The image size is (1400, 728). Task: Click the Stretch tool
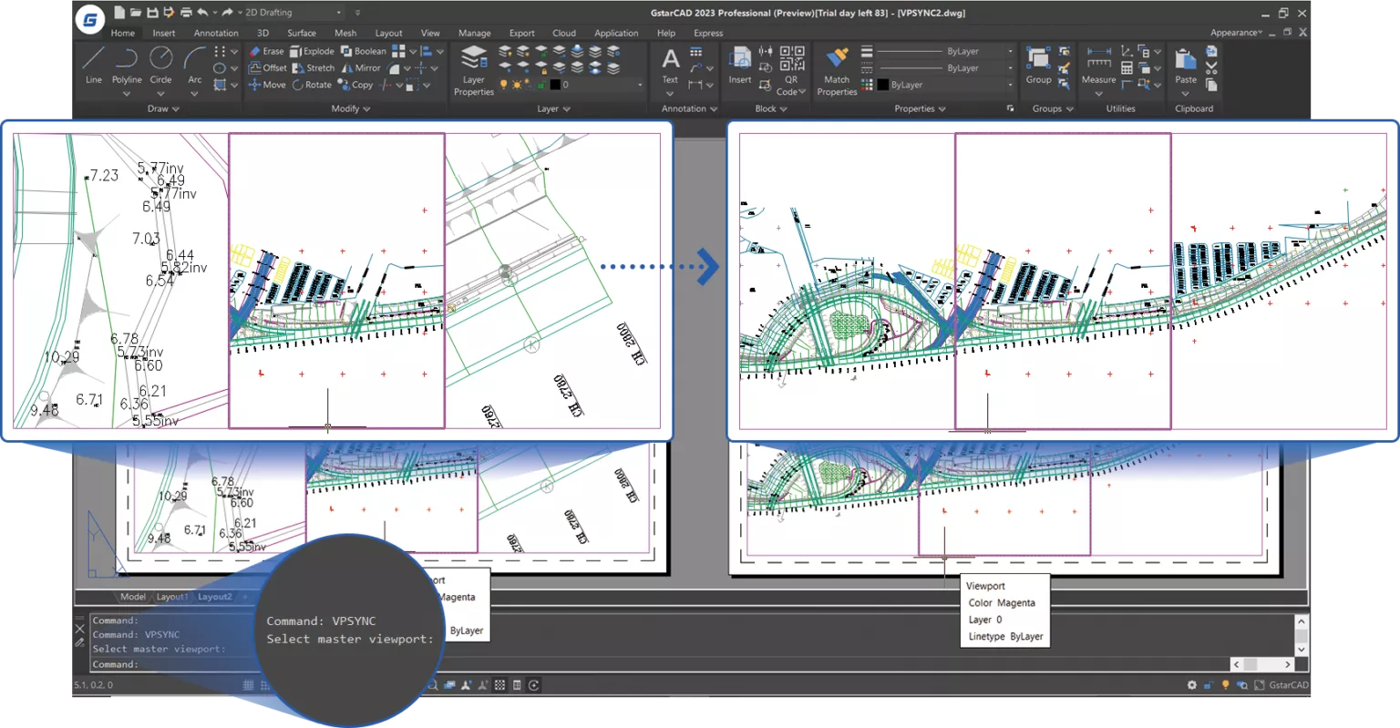[314, 67]
